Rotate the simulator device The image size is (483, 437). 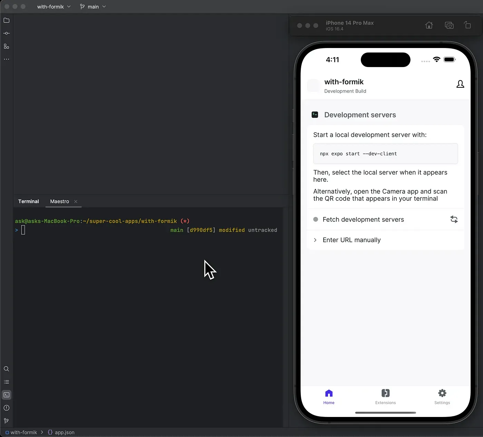(467, 25)
